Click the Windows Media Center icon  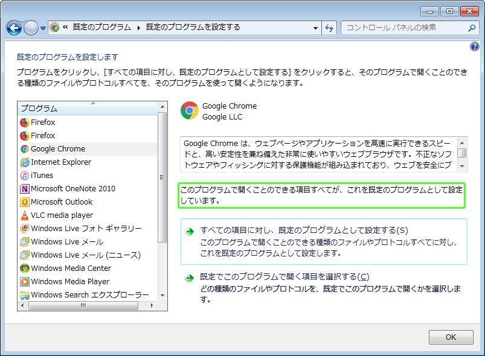point(24,269)
